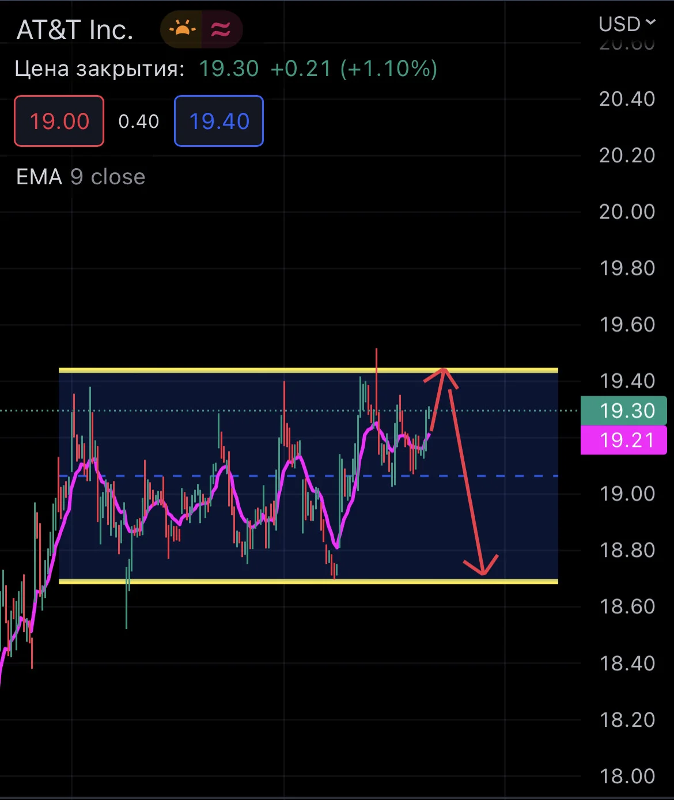Click the 18.00 price axis label
Image resolution: width=674 pixels, height=800 pixels.
[x=627, y=776]
